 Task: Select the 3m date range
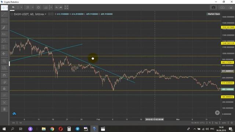[x=14, y=123]
